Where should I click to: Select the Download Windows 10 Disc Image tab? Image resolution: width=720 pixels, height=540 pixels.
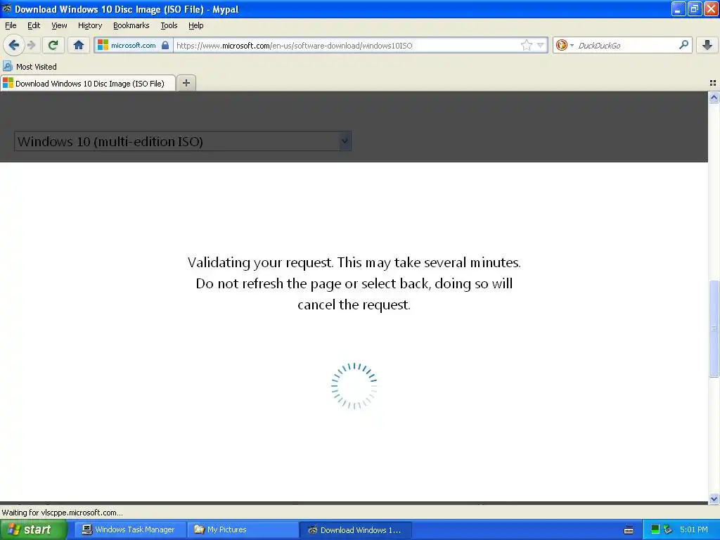(x=88, y=83)
